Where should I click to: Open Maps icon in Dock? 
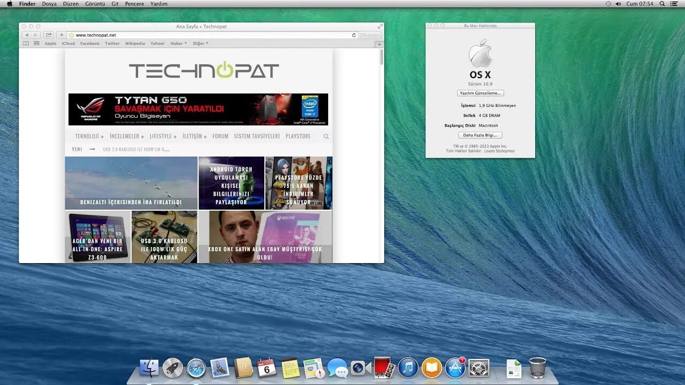coord(314,368)
